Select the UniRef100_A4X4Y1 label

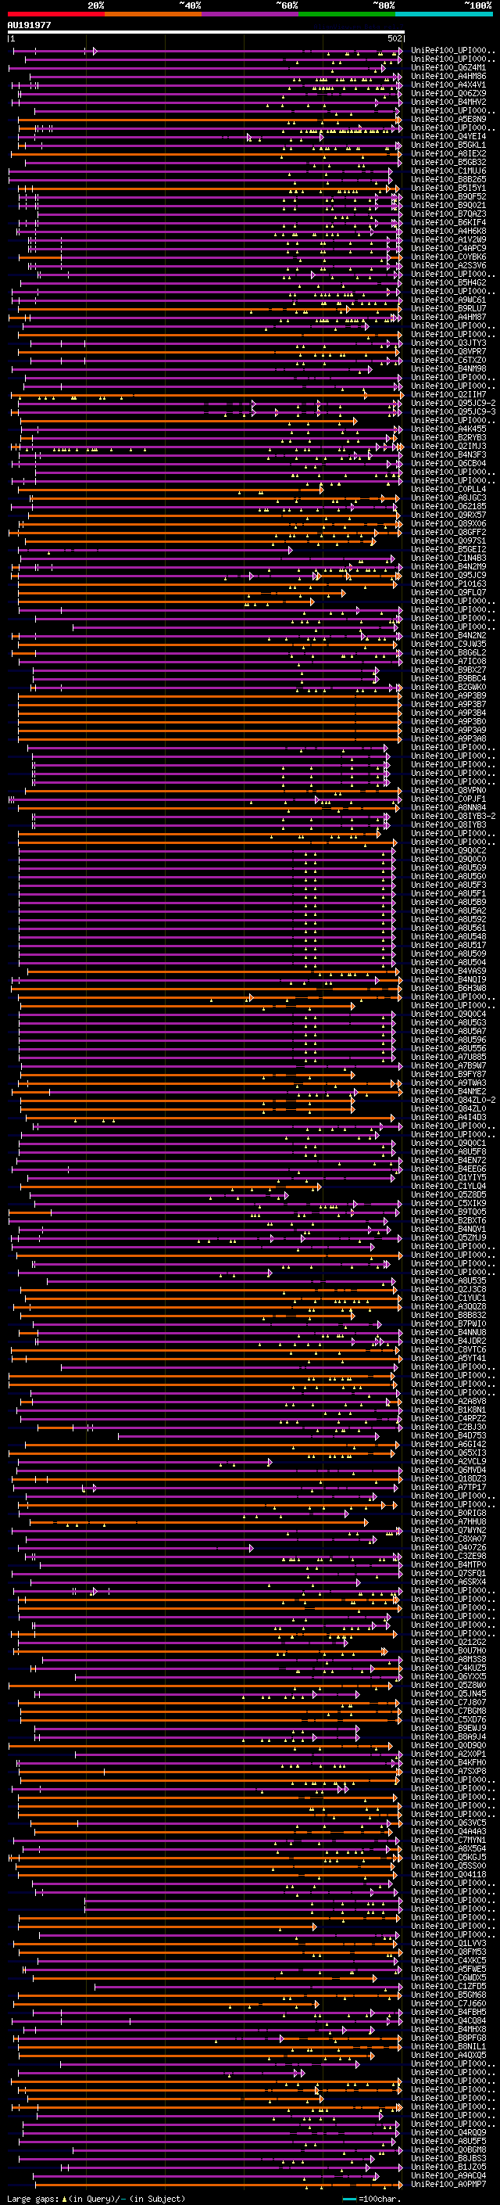[448, 84]
